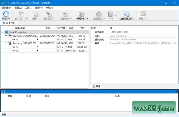Click the Local Computer icon
The width and height of the screenshot is (179, 117).
pos(6,32)
